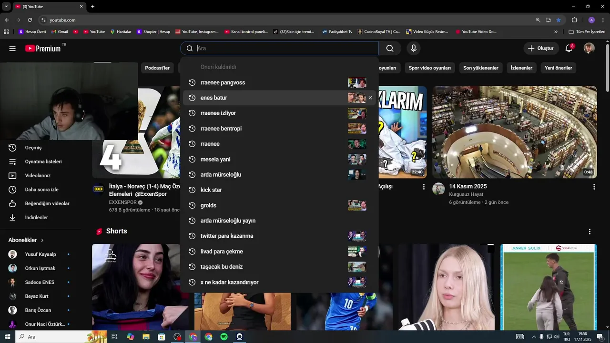This screenshot has width=610, height=343.
Task: Select the Spor video oyunları chip
Action: (429, 68)
